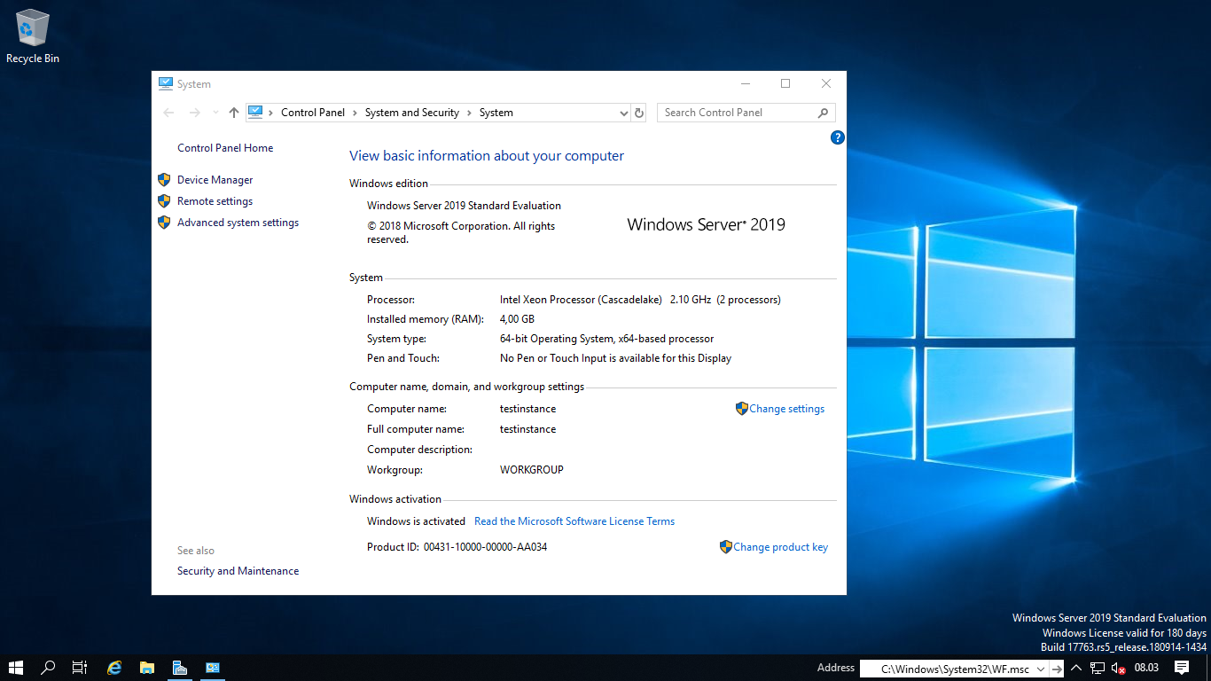Click Change product key link

[780, 547]
